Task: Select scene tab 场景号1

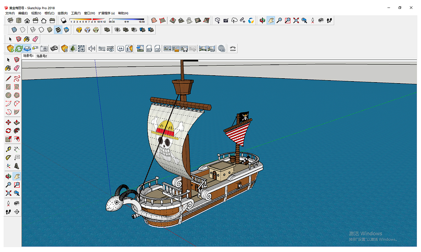Action: coord(28,56)
